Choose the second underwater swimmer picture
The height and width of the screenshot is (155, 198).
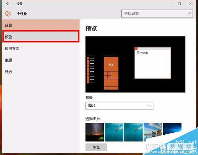133,132
